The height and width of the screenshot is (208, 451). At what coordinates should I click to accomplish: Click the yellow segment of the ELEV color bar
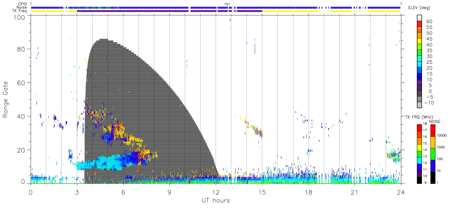click(419, 41)
